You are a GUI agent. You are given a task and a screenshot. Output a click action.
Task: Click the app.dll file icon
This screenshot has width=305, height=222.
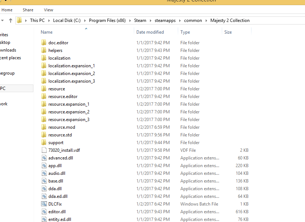point(44,166)
